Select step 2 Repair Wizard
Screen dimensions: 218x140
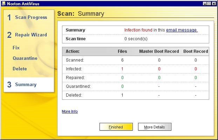30,35
